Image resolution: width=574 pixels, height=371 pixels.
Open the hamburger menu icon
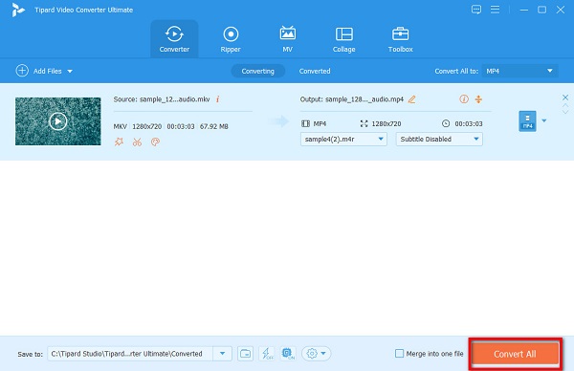click(x=495, y=10)
